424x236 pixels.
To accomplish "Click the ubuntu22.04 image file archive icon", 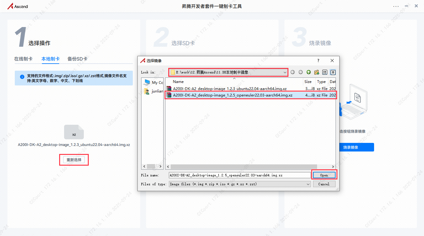I will pyautogui.click(x=169, y=89).
